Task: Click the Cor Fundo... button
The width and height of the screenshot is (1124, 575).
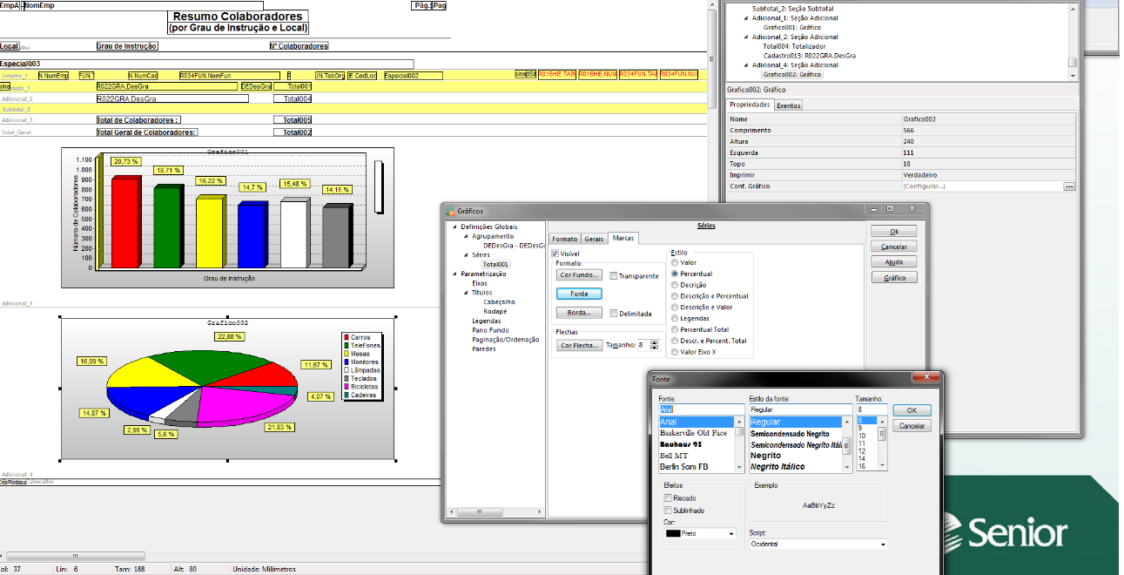Action: [579, 275]
